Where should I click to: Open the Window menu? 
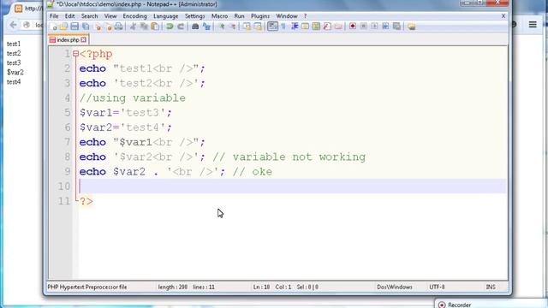click(287, 16)
